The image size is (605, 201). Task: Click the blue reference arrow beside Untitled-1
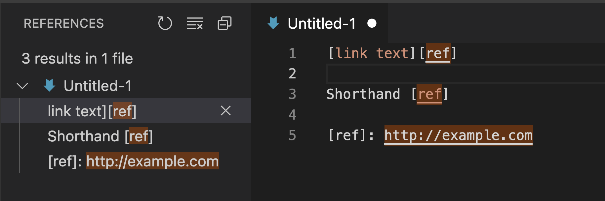click(49, 85)
